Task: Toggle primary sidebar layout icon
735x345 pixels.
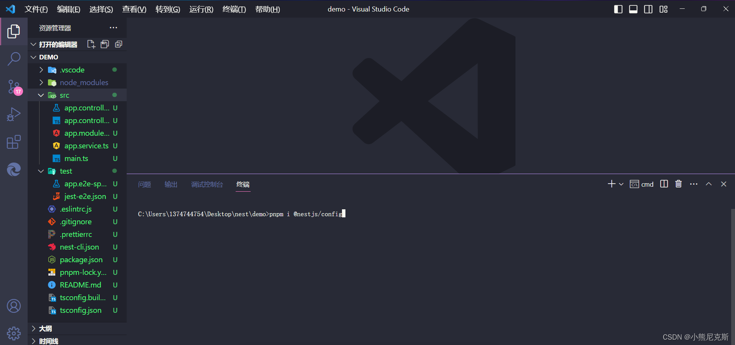Action: click(x=618, y=9)
